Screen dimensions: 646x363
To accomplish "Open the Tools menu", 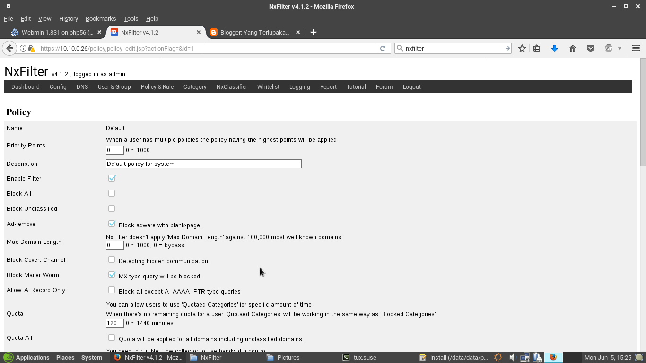I will click(131, 18).
